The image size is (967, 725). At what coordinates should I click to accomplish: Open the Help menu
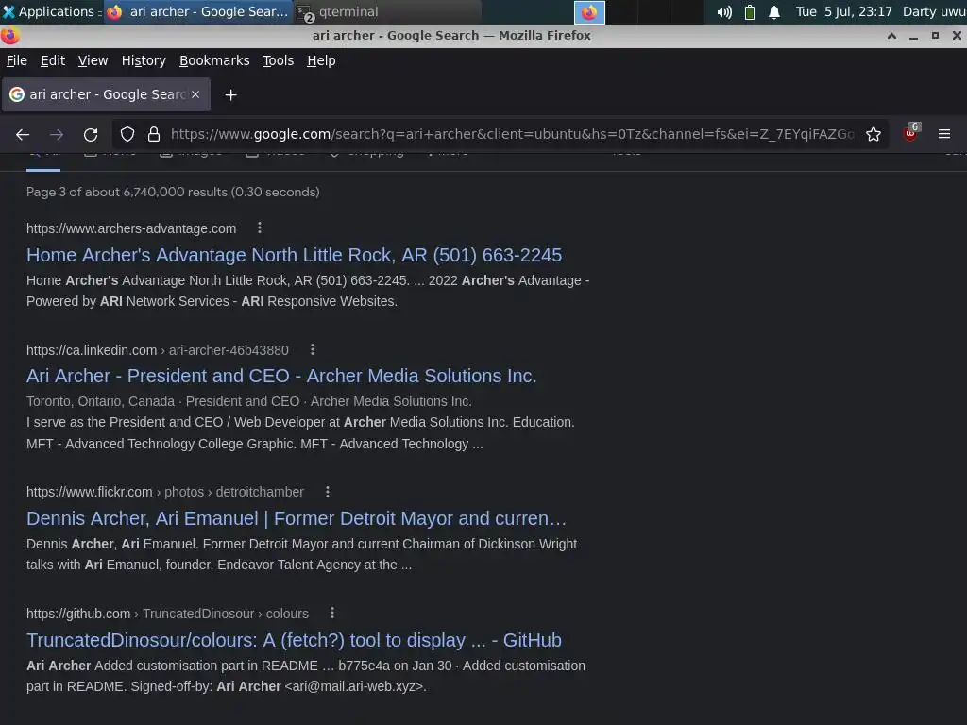point(321,60)
